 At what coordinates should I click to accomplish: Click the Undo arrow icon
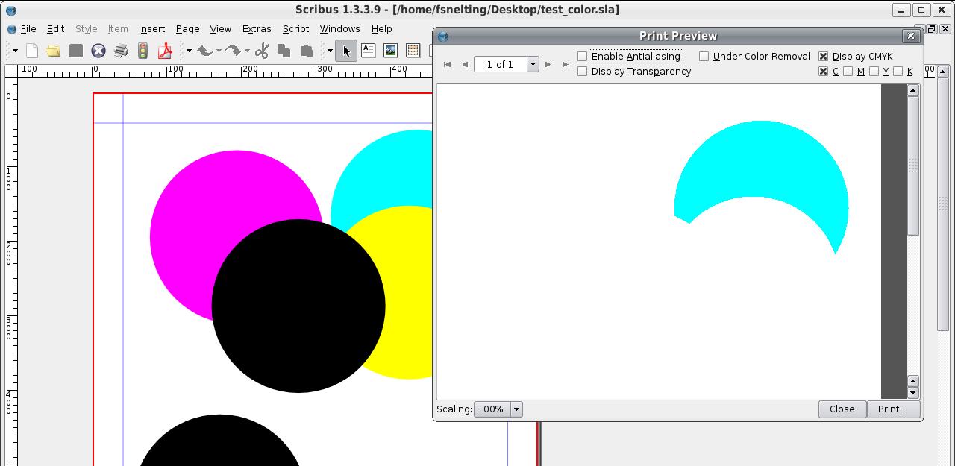204,51
